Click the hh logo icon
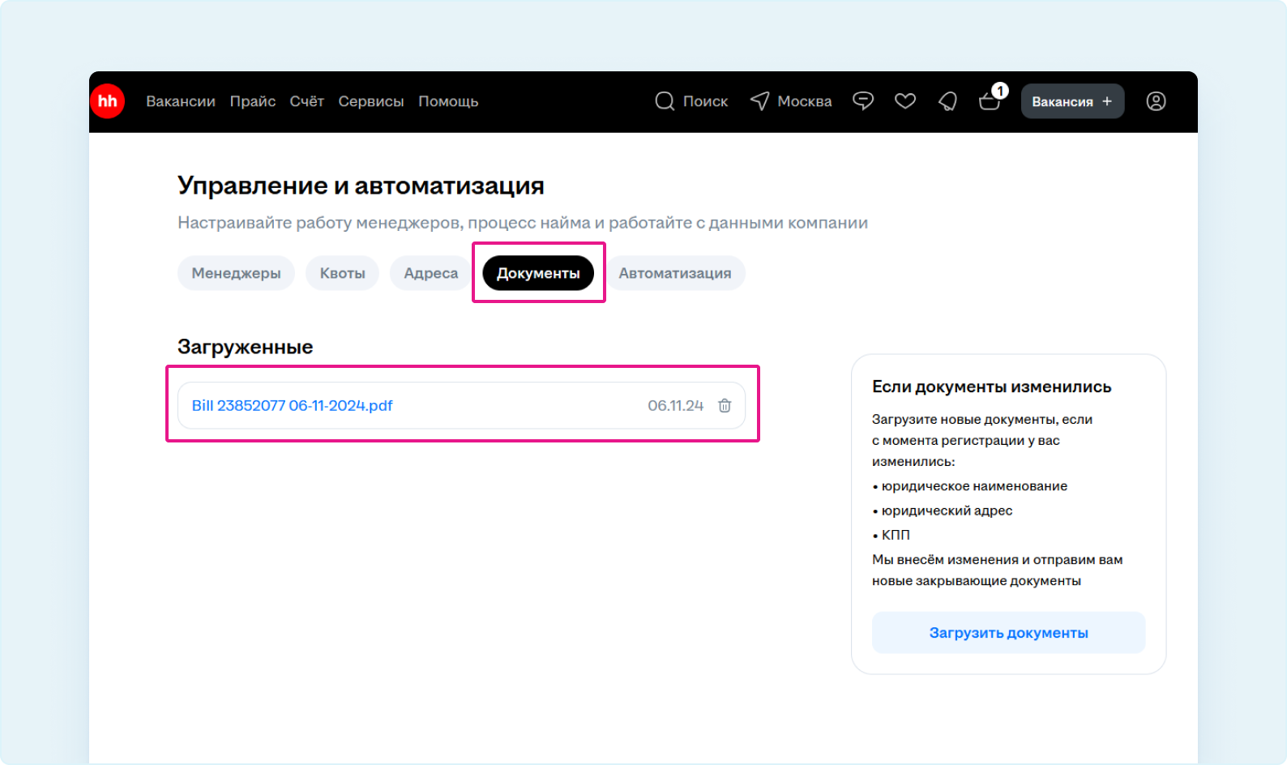The width and height of the screenshot is (1287, 765). coord(107,101)
